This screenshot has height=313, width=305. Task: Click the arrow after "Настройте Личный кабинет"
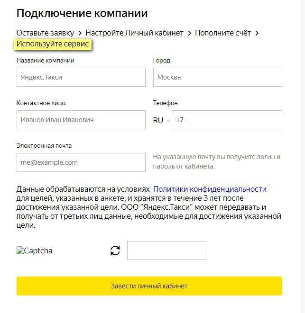[189, 33]
